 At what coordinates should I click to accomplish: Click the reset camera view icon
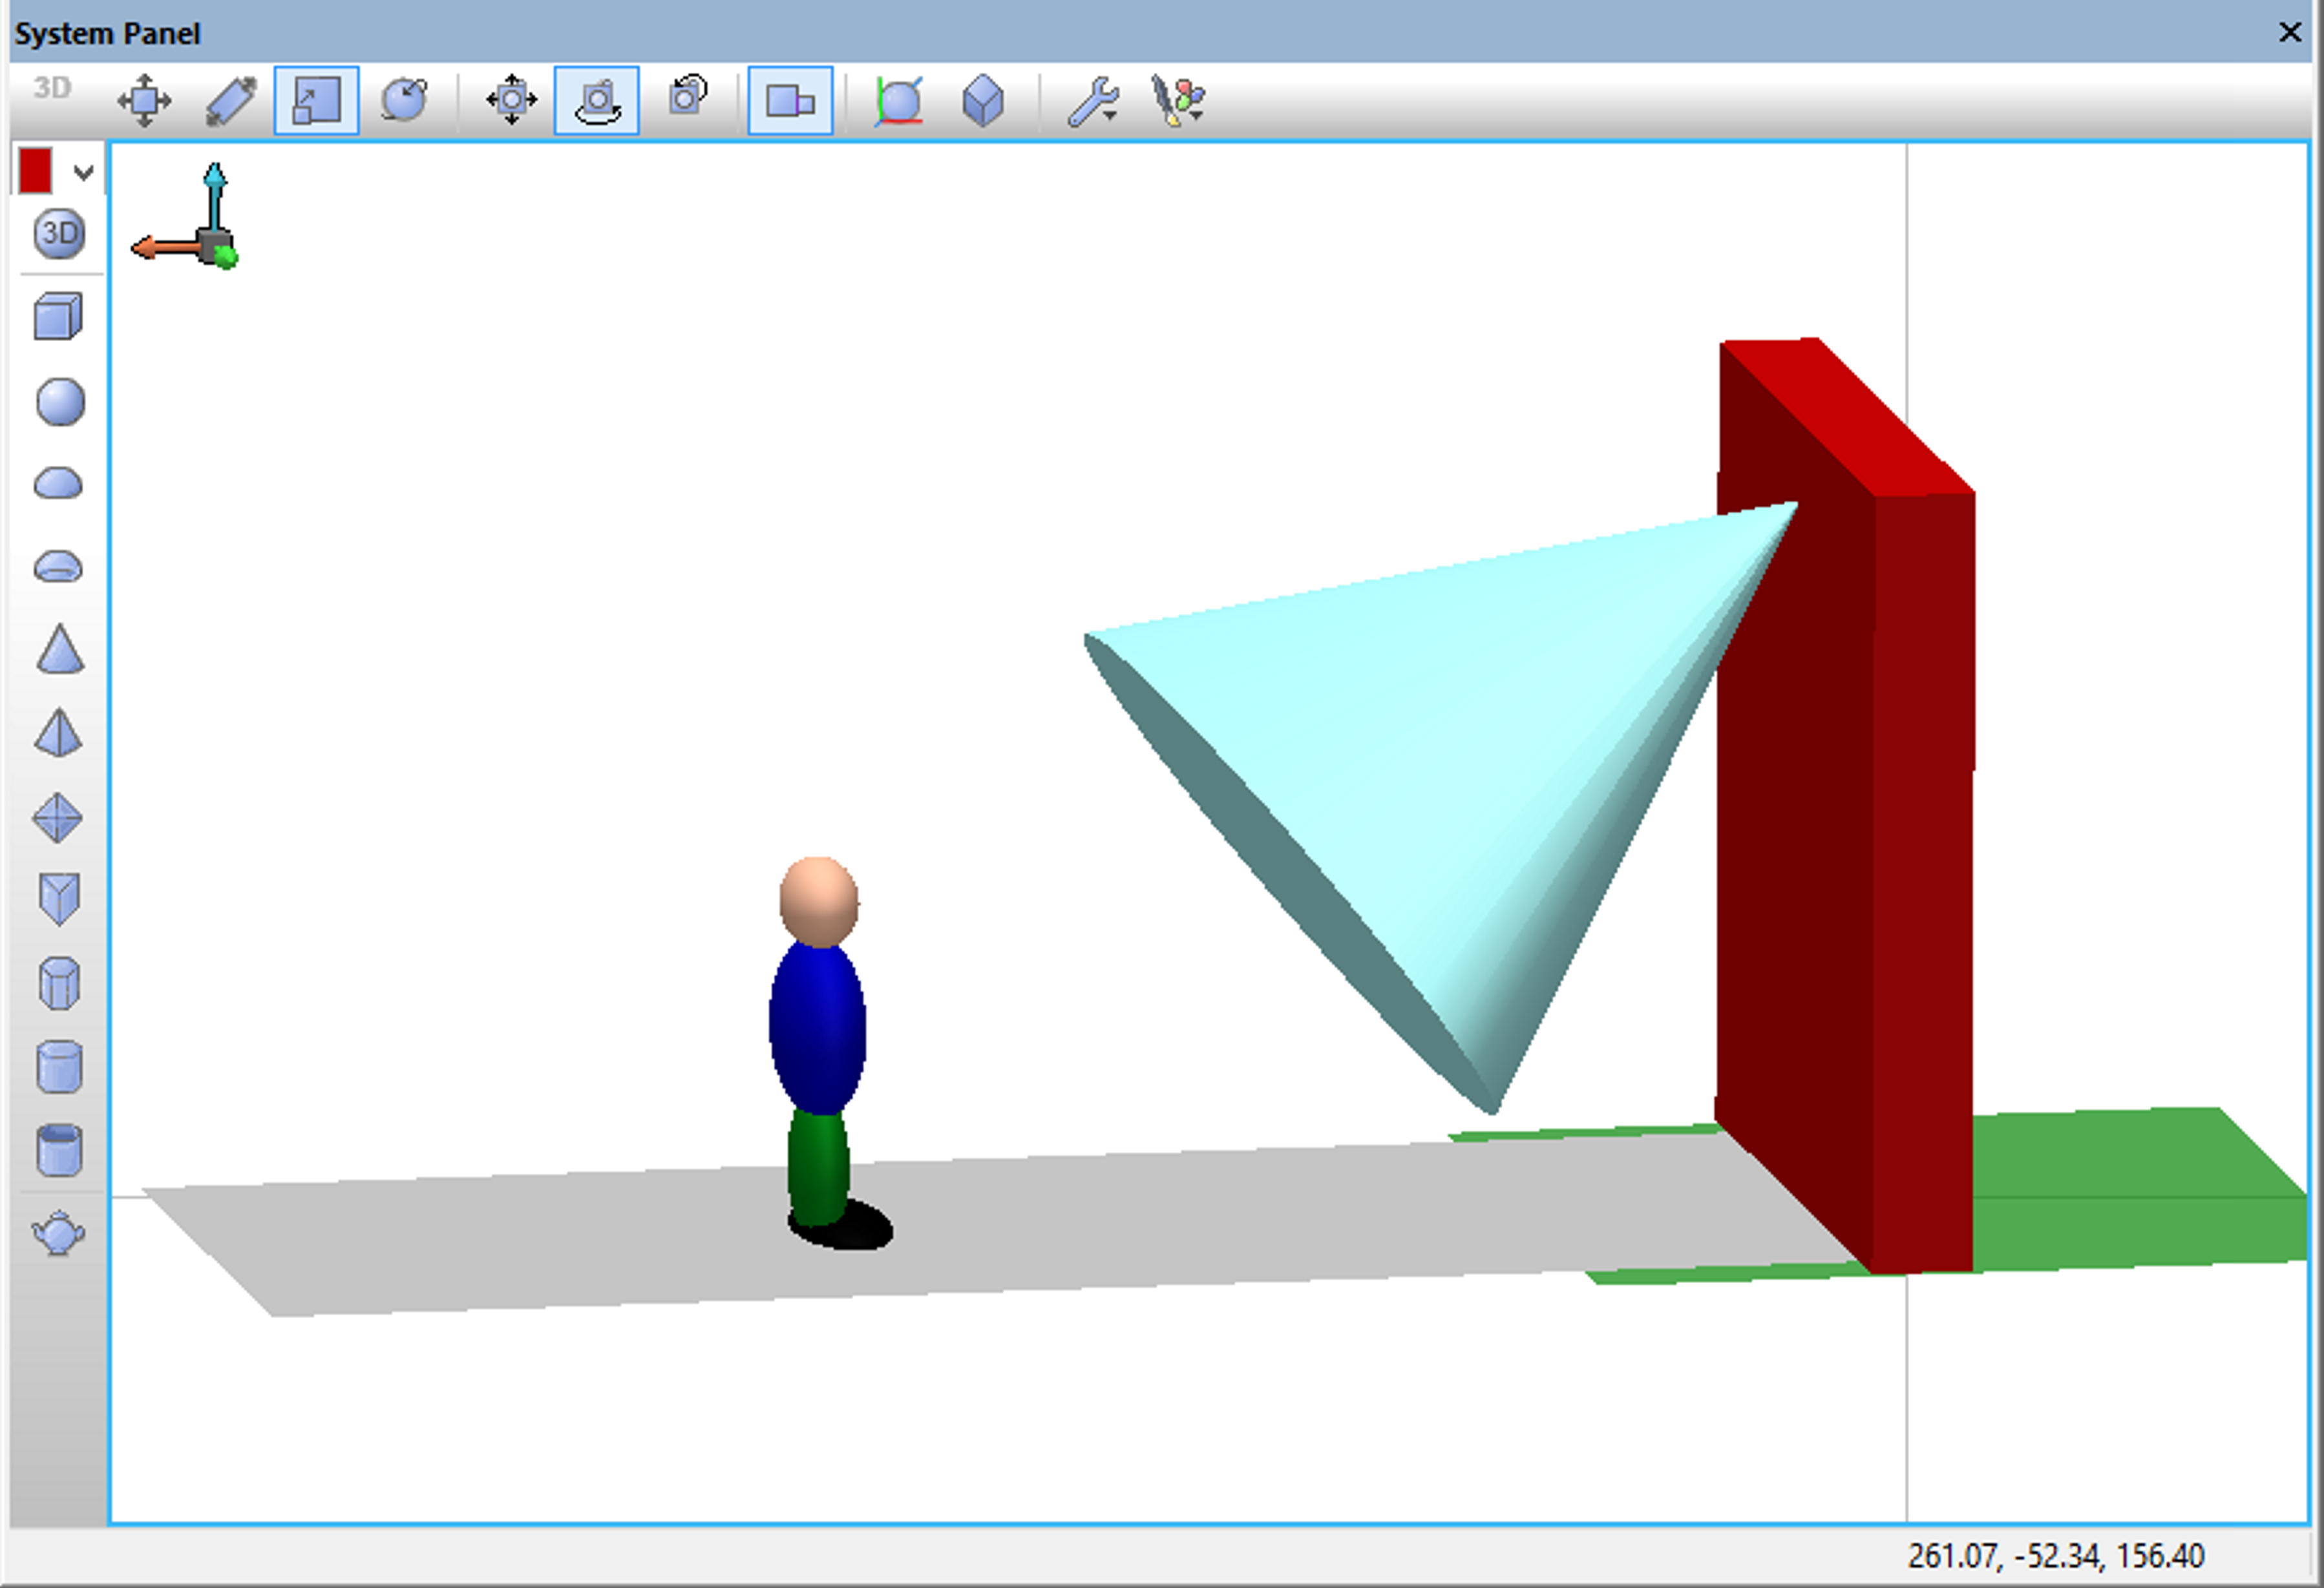pyautogui.click(x=687, y=97)
